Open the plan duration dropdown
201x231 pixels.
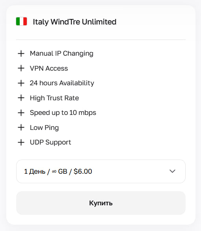pyautogui.click(x=101, y=171)
